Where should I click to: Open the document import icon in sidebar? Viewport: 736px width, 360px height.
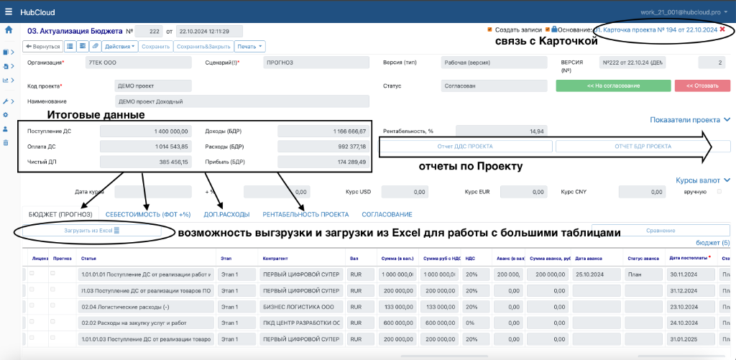pyautogui.click(x=6, y=66)
